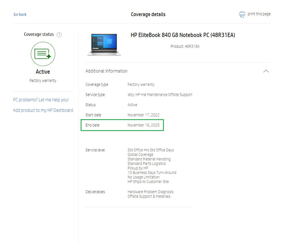Screen dimensions: 283x244
Task: Select the HP EliteBook laptop thumbnail
Action: click(104, 45)
